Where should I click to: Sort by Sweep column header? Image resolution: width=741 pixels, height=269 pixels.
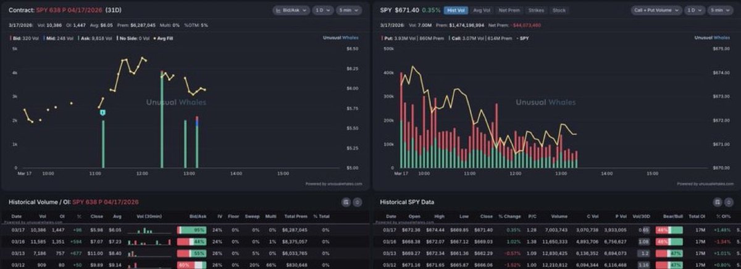point(251,217)
